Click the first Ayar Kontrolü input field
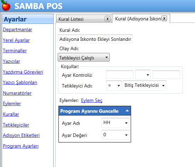This screenshot has width=195, height=167. click(x=120, y=75)
